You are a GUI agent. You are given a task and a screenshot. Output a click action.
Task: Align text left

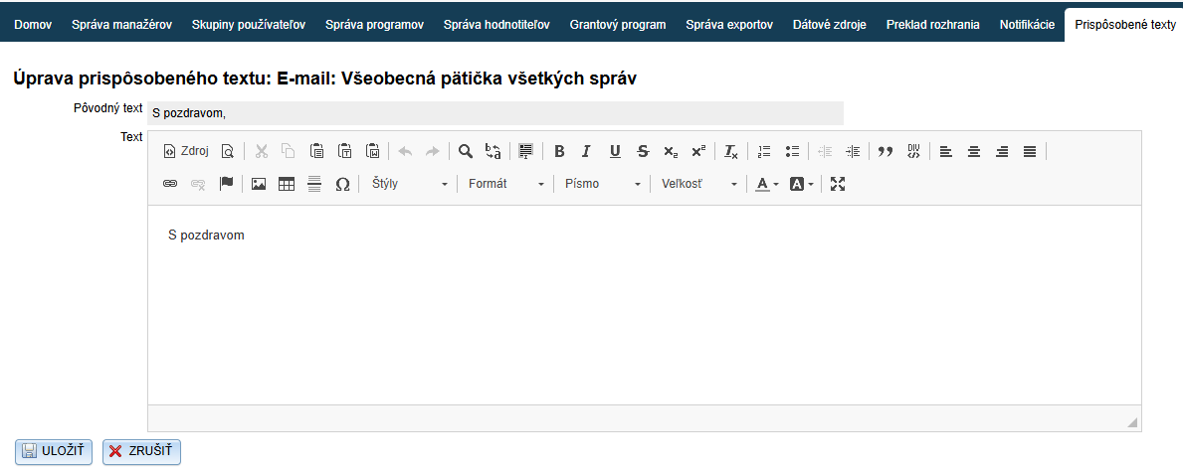946,151
